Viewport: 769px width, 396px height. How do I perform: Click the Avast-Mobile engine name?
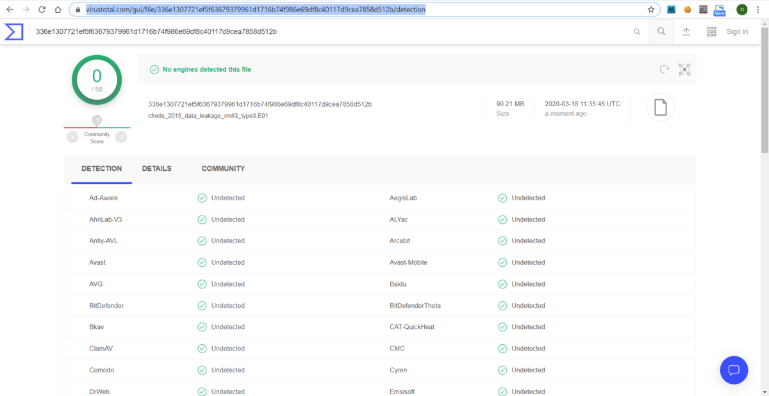(x=408, y=262)
